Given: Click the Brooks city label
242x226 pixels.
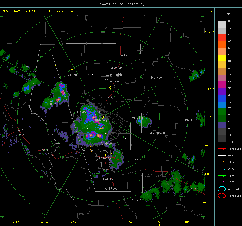Looking at the screenshot, I should pyautogui.click(x=191, y=188).
